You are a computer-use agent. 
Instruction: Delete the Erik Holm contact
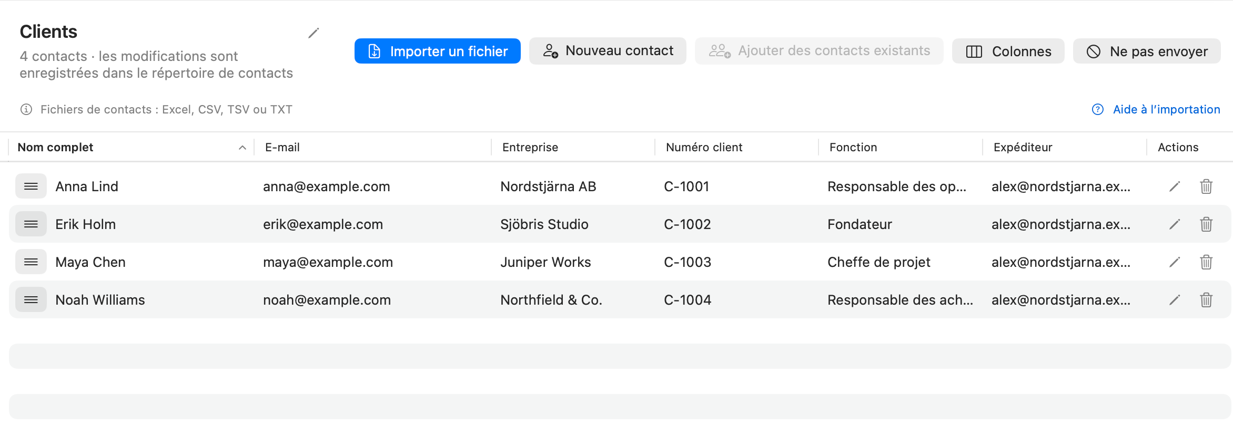(x=1206, y=224)
